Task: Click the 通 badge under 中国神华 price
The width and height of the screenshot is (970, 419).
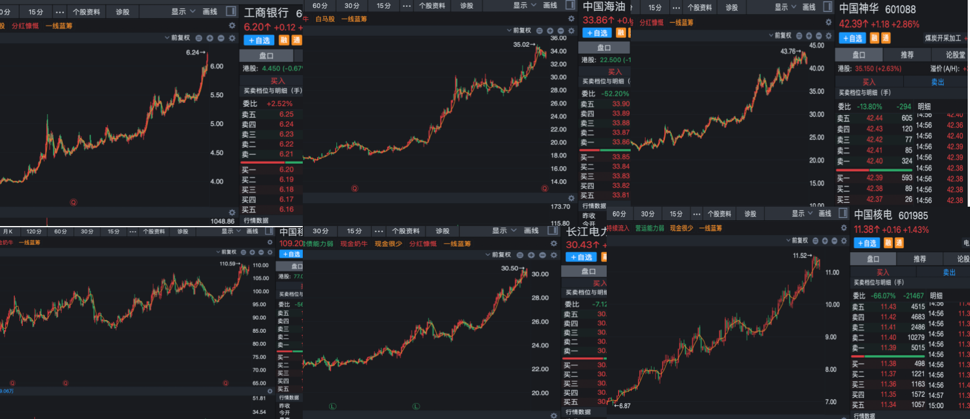Action: [x=885, y=38]
